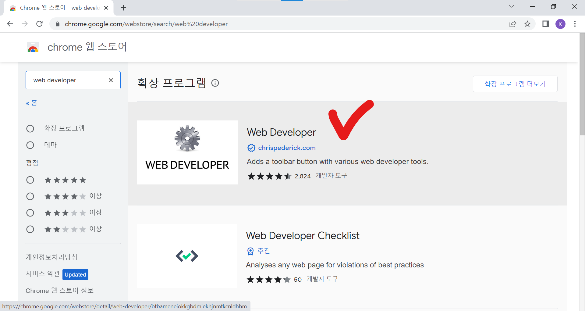Return to store home via « 홈
Image resolution: width=585 pixels, height=311 pixels.
click(31, 103)
